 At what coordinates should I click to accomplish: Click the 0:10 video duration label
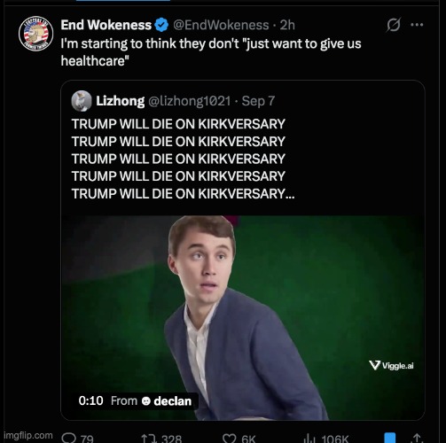90,400
